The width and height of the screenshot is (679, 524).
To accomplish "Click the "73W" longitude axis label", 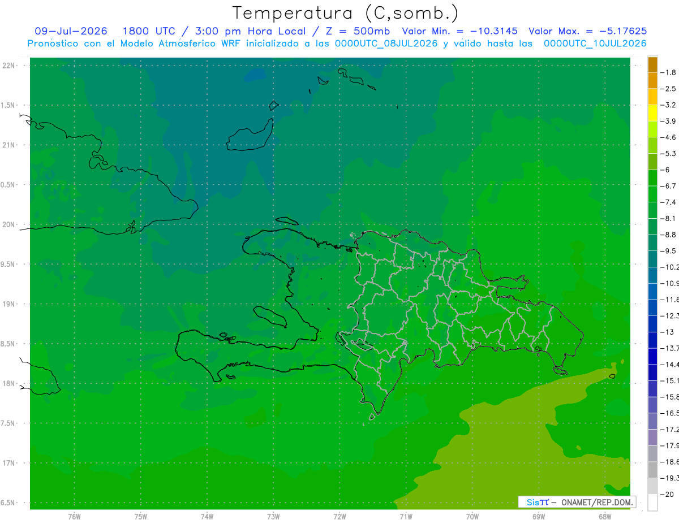I will pyautogui.click(x=273, y=517).
